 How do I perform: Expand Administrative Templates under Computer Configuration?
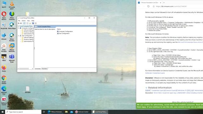point(20,34)
